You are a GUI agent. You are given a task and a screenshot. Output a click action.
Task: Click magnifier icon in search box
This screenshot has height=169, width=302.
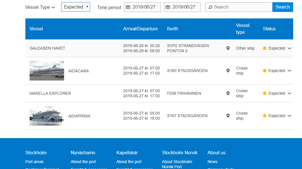coord(210,7)
